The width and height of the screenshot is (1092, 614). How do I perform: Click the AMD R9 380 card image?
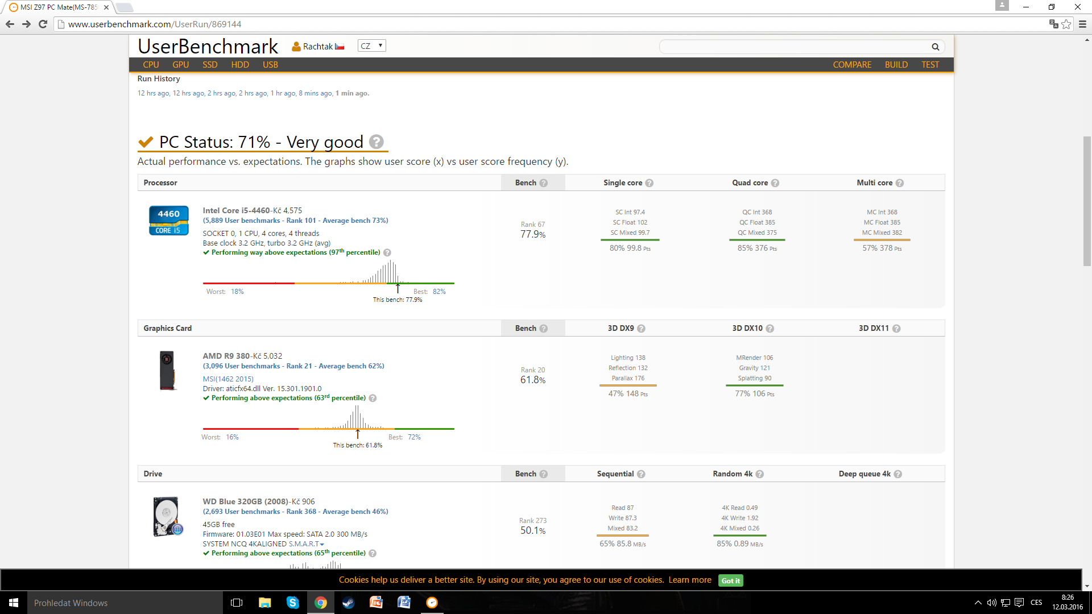coord(167,371)
